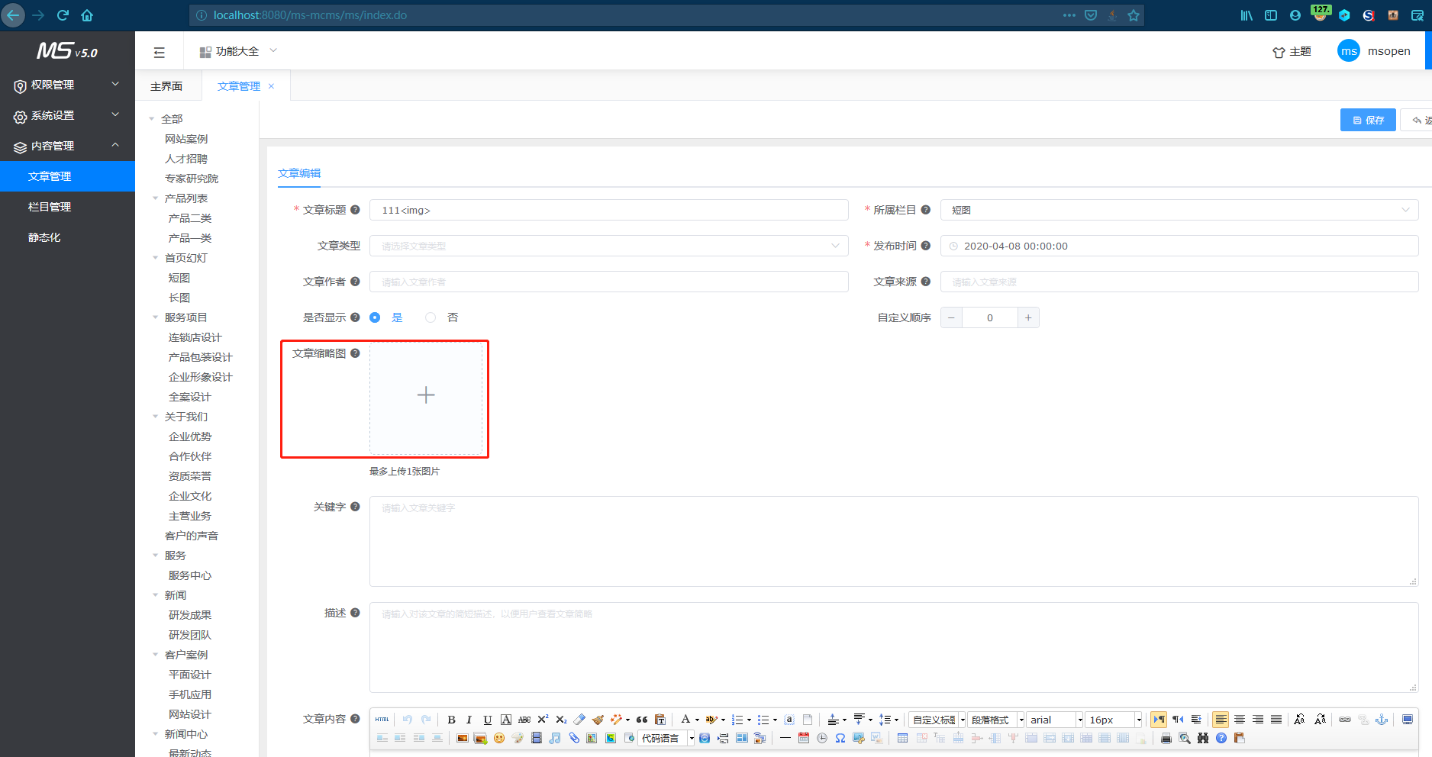
Task: Open the msopen user account menu
Action: [x=1374, y=51]
